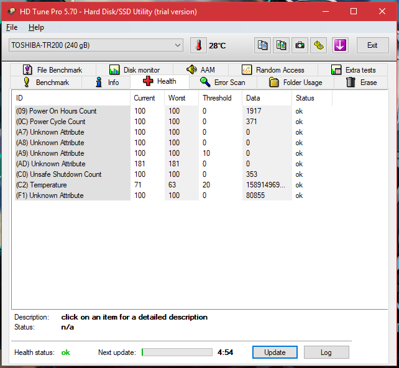Select the Health tab
Viewport: 399px width, 368px height.
pyautogui.click(x=160, y=81)
